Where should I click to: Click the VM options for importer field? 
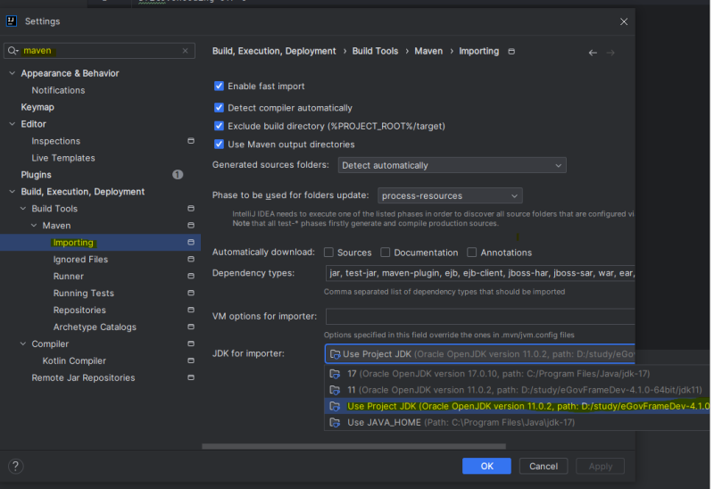(x=480, y=316)
